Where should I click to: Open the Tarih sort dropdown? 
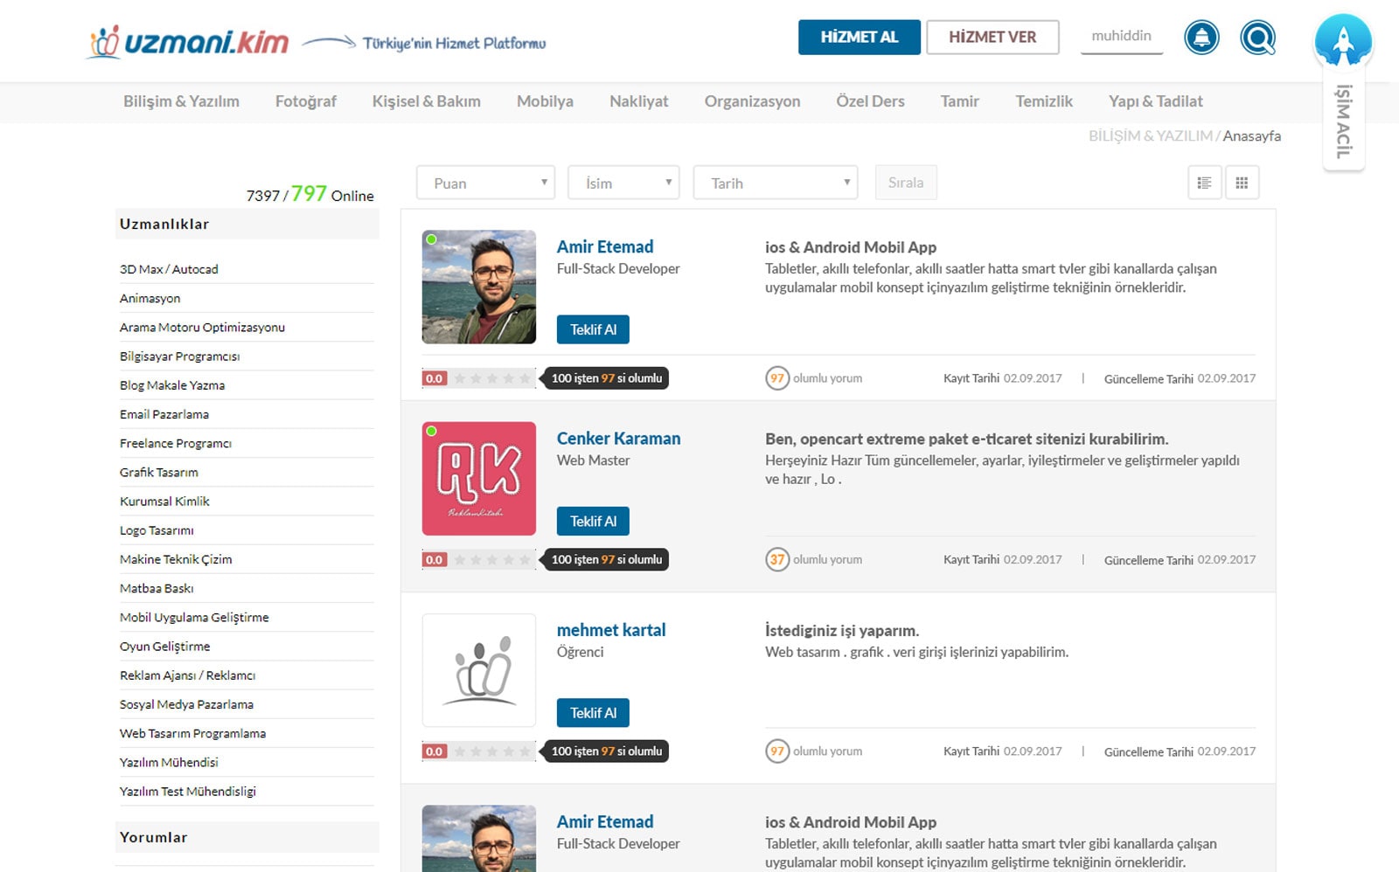point(775,183)
